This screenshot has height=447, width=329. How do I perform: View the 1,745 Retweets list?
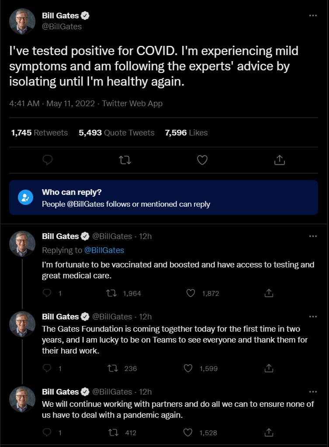click(39, 133)
